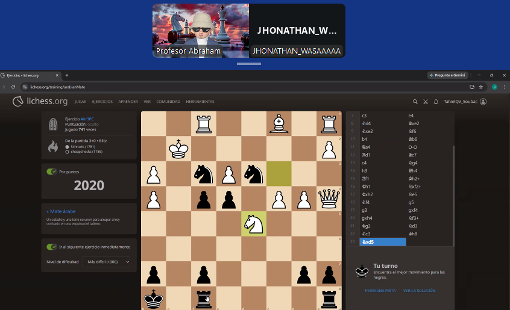The image size is (510, 310).
Task: Reload the page in the browser
Action: (13, 87)
